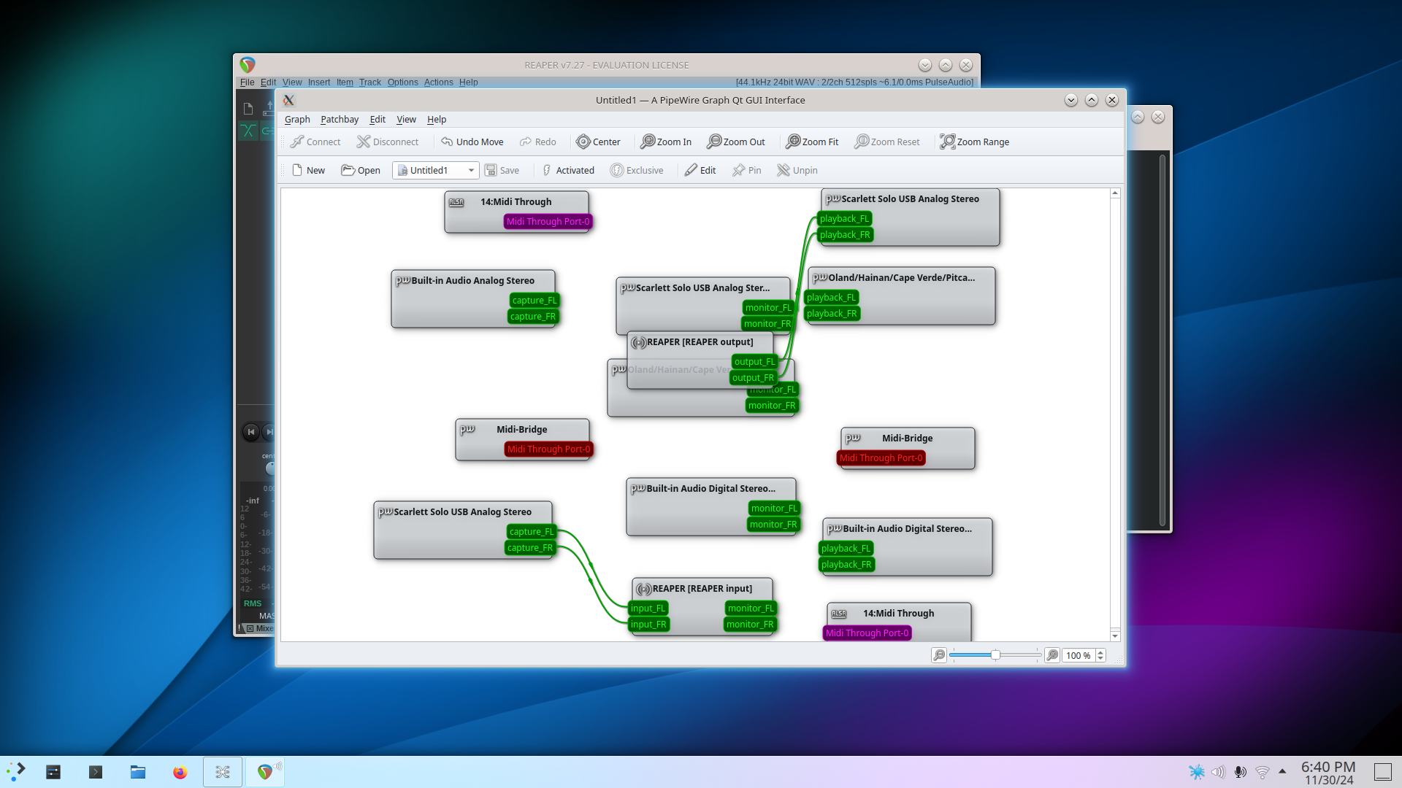Toggle the Zoom Range tool

click(975, 142)
